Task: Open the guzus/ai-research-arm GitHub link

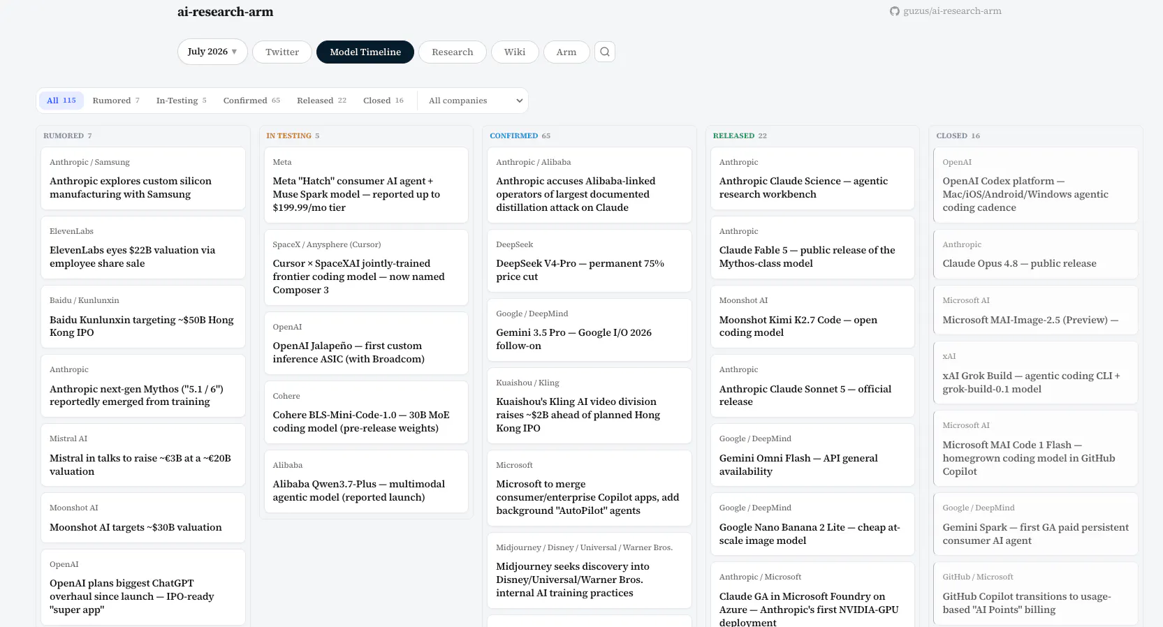Action: [945, 11]
